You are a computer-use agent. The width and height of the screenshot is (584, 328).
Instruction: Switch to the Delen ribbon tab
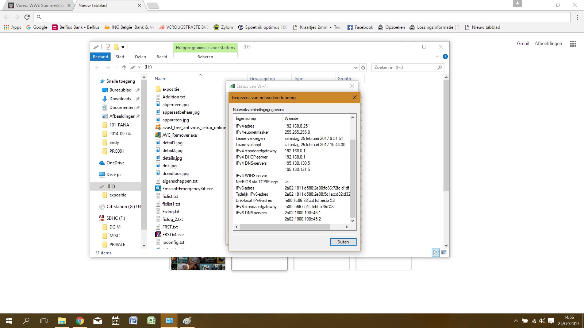click(141, 57)
